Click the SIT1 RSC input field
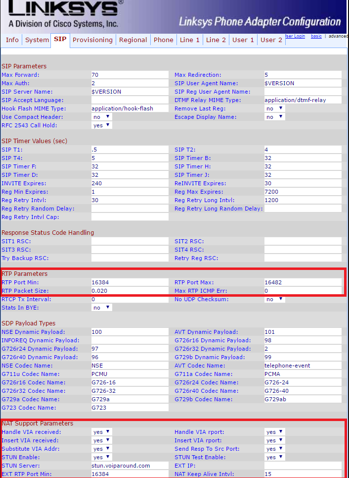The image size is (349, 478). point(130,241)
